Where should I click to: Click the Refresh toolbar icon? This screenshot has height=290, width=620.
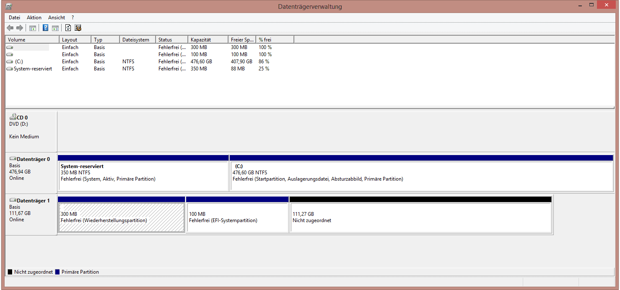[x=68, y=28]
